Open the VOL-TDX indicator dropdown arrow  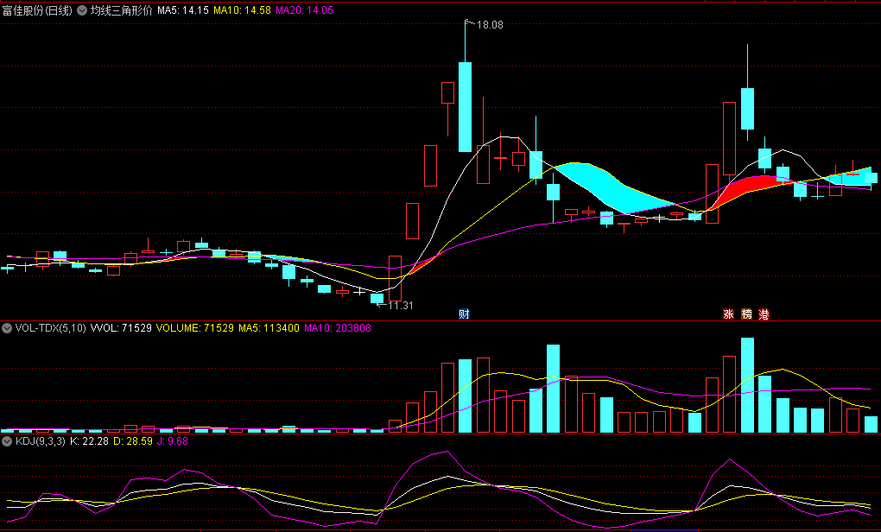(x=7, y=328)
